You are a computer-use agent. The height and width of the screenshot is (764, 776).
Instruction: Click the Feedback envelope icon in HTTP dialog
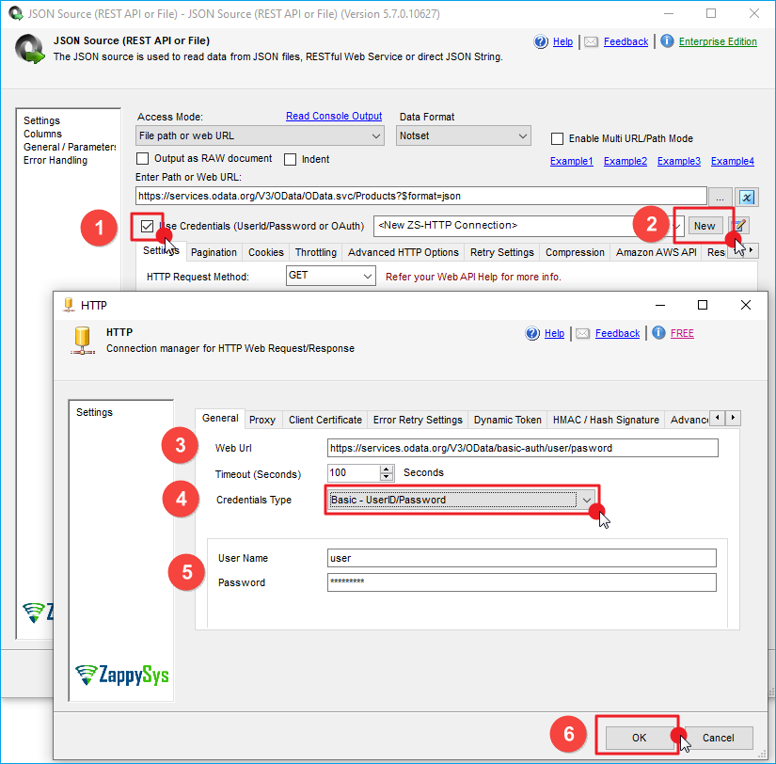(582, 333)
